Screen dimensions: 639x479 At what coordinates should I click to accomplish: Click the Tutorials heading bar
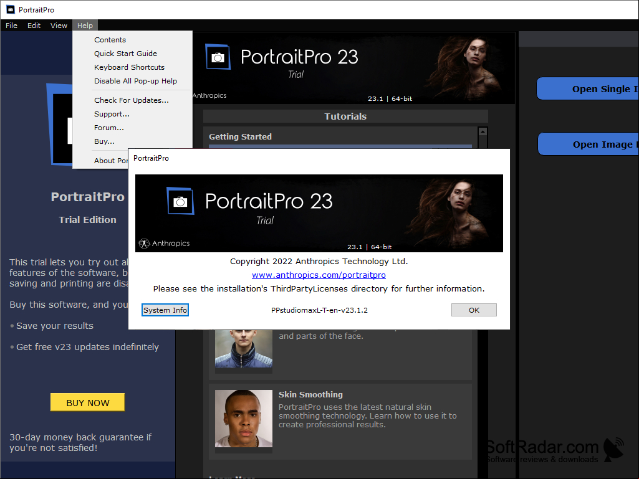click(x=345, y=116)
